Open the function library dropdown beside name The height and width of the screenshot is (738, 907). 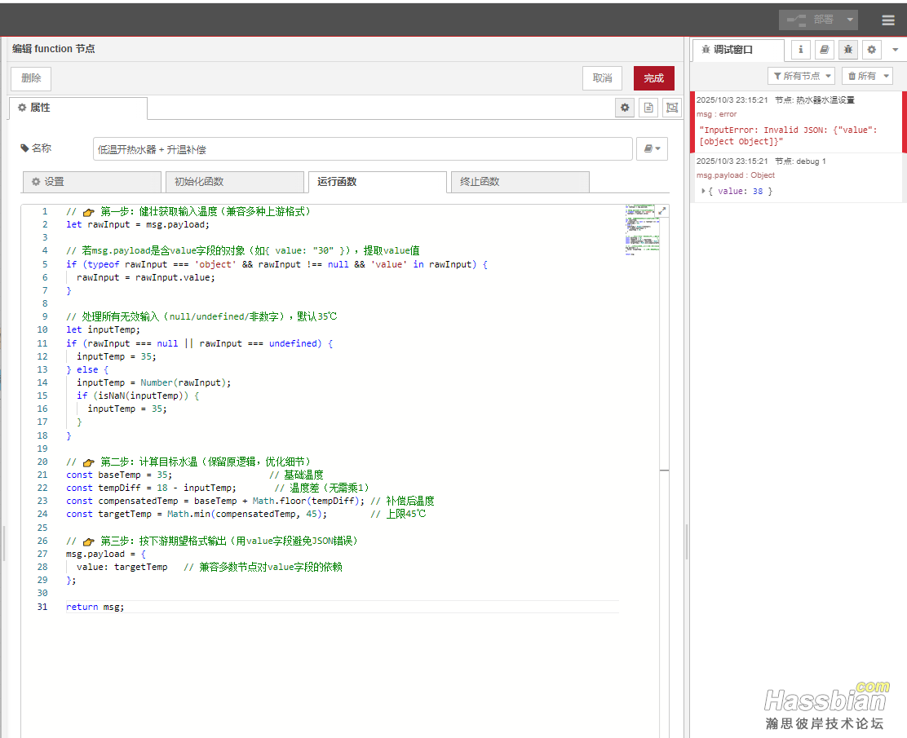[652, 149]
